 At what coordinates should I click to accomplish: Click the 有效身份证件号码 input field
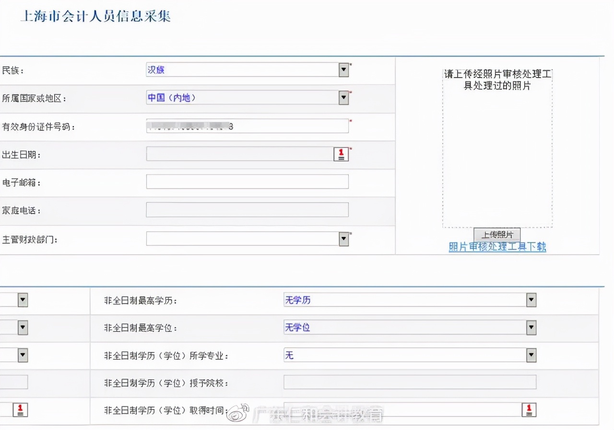247,125
